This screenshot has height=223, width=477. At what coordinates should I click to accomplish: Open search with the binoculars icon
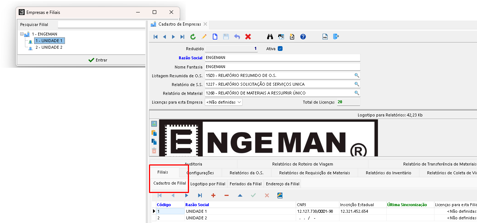pyautogui.click(x=270, y=37)
